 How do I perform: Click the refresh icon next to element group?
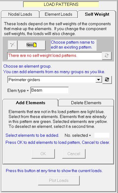tap(107, 80)
